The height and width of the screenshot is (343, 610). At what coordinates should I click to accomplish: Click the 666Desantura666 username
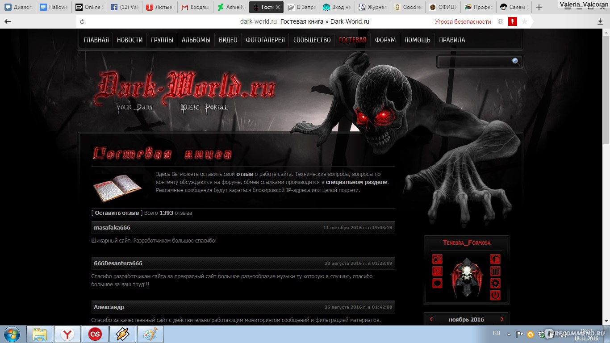(118, 264)
